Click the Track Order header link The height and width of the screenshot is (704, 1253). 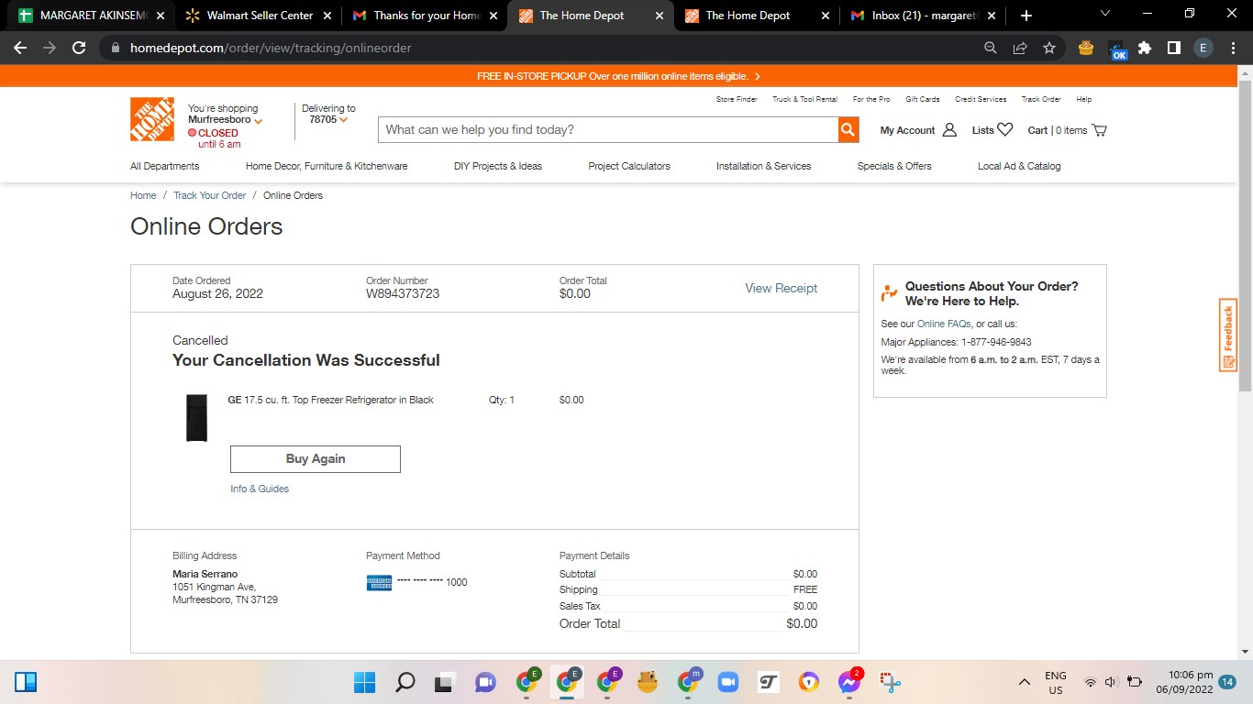point(1041,99)
